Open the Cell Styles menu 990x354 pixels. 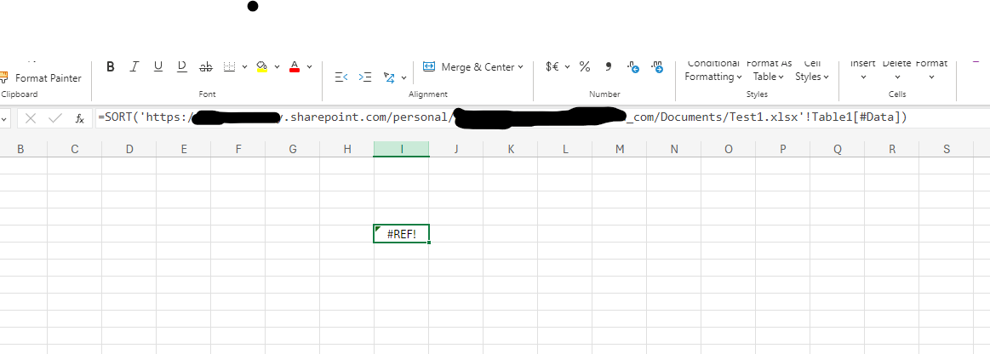[x=812, y=71]
